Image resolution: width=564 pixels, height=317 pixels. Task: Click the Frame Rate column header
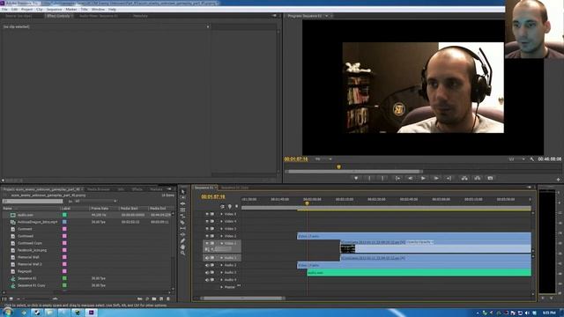pos(100,209)
